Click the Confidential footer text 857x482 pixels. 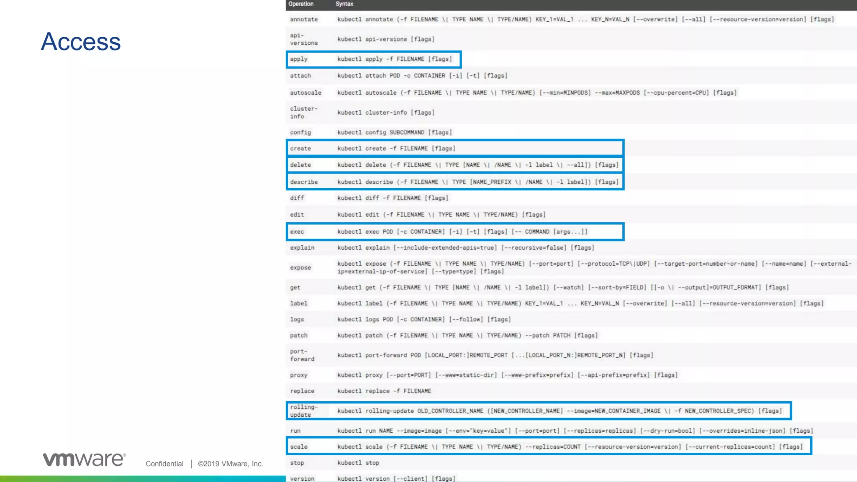pos(164,464)
